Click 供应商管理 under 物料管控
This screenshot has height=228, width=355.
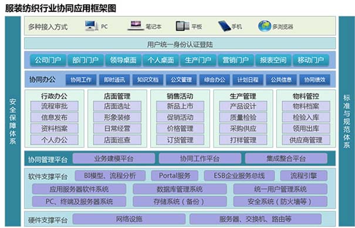(306, 140)
